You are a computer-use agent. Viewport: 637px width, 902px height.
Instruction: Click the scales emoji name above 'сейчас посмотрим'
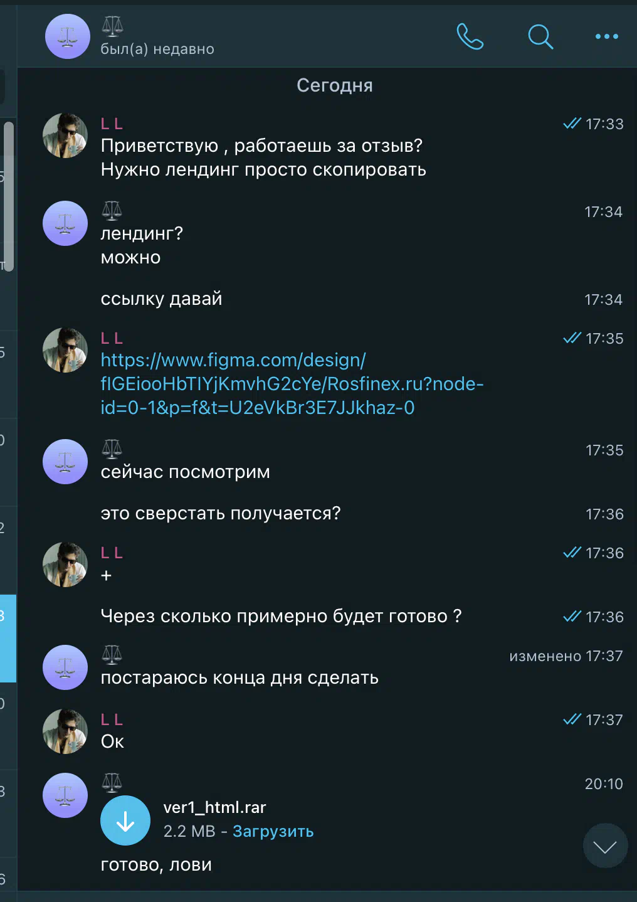[112, 448]
